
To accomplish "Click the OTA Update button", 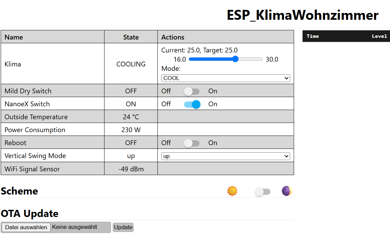I will click(123, 227).
